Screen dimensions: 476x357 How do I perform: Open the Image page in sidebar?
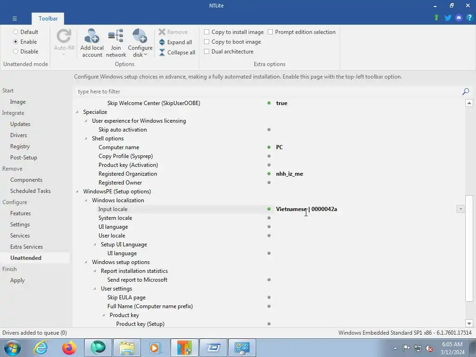pyautogui.click(x=18, y=102)
